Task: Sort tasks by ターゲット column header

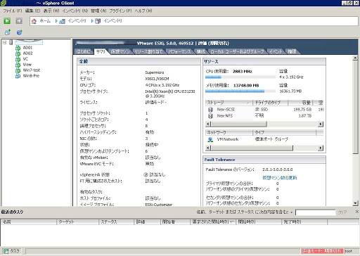Action: point(77,222)
